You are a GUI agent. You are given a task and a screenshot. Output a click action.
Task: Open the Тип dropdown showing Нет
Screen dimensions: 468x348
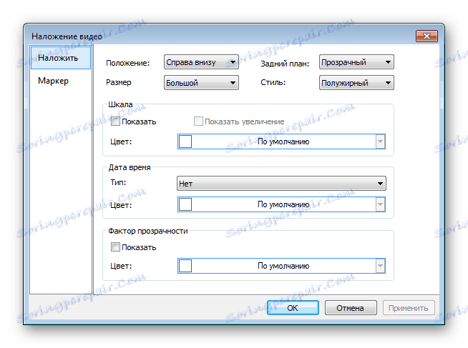281,183
